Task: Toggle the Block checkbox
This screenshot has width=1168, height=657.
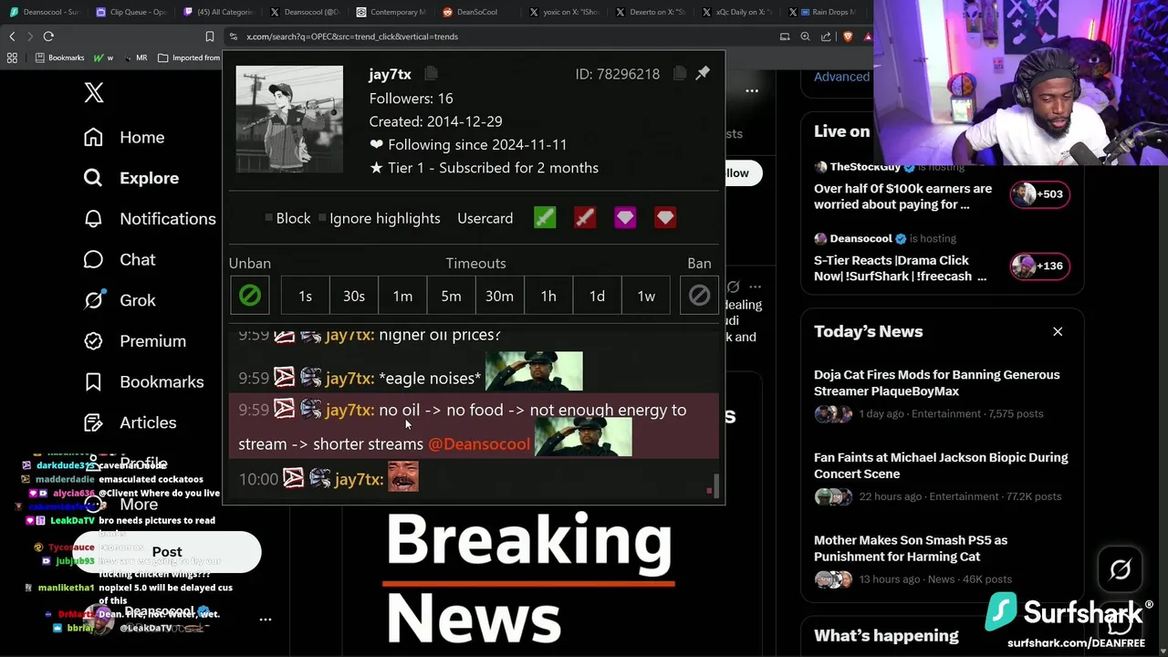Action: coord(269,218)
